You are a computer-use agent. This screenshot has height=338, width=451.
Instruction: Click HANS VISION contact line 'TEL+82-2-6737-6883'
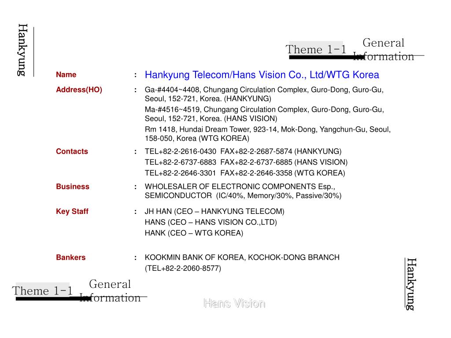pos(246,162)
